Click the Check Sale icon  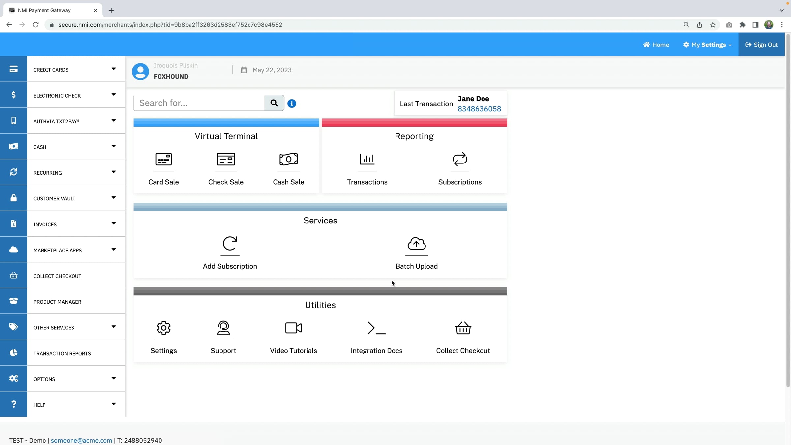point(226,160)
